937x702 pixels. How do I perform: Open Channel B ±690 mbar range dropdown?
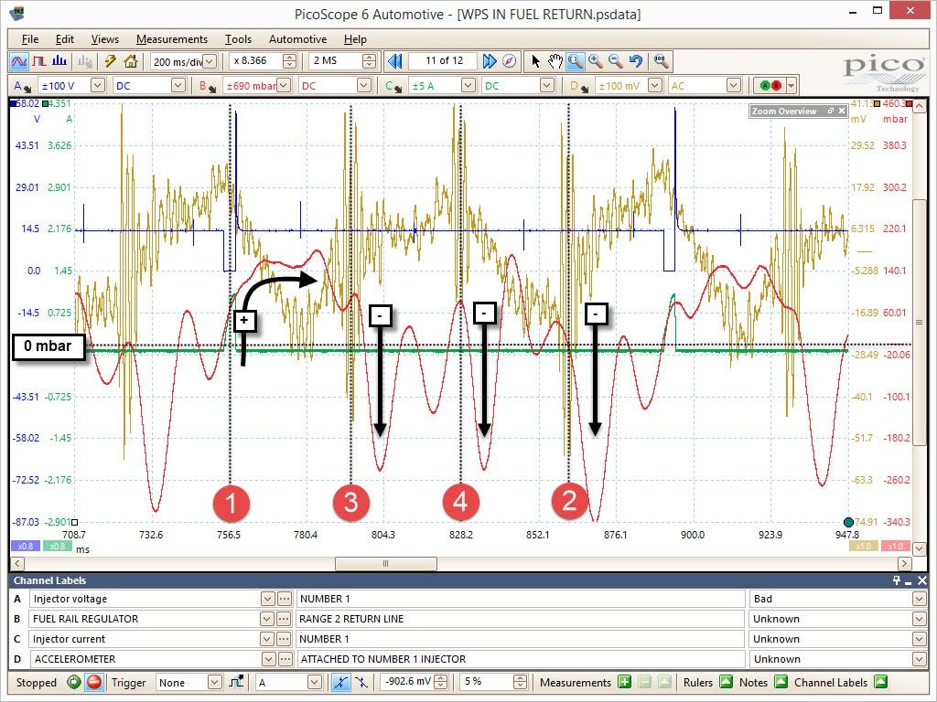pyautogui.click(x=284, y=85)
